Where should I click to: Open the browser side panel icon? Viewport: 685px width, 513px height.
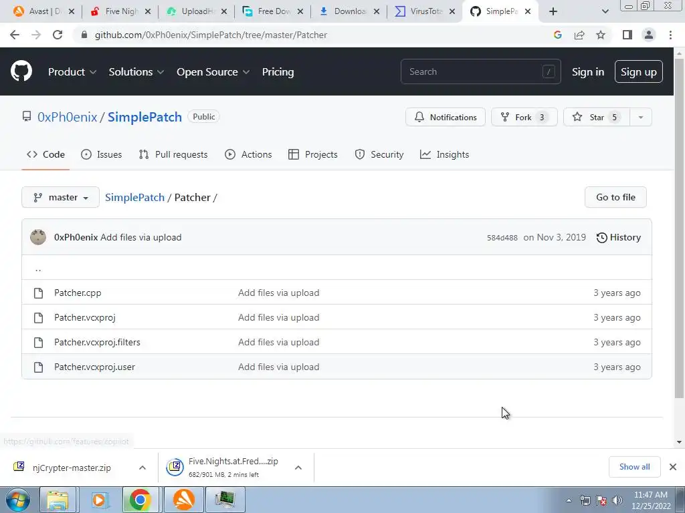tap(627, 35)
